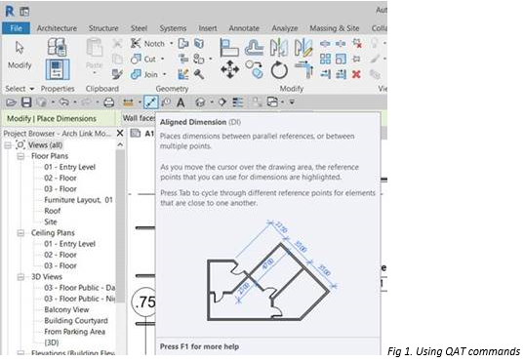Image resolution: width=524 pixels, height=362 pixels.
Task: Collapse the Ceiling Plans tree node
Action: 20,232
